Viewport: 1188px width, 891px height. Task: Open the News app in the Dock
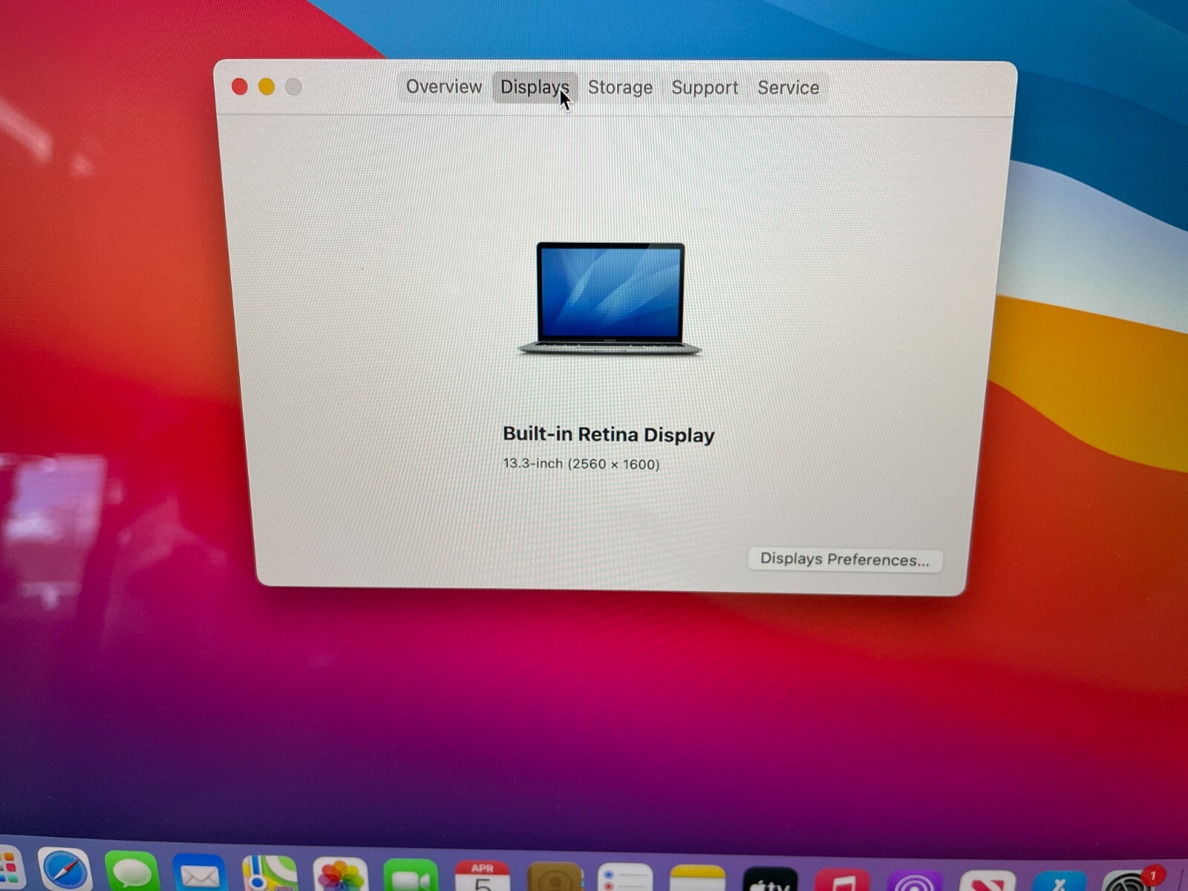(x=988, y=880)
